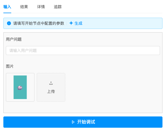Click the 上传 text label
165x133 pixels.
point(51,91)
